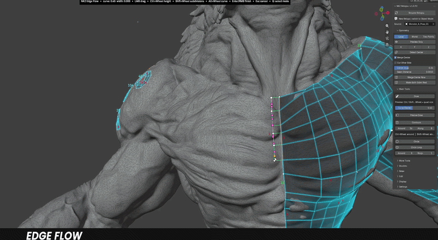Select Local symmetry mode
The image size is (438, 240).
[x=401, y=37]
